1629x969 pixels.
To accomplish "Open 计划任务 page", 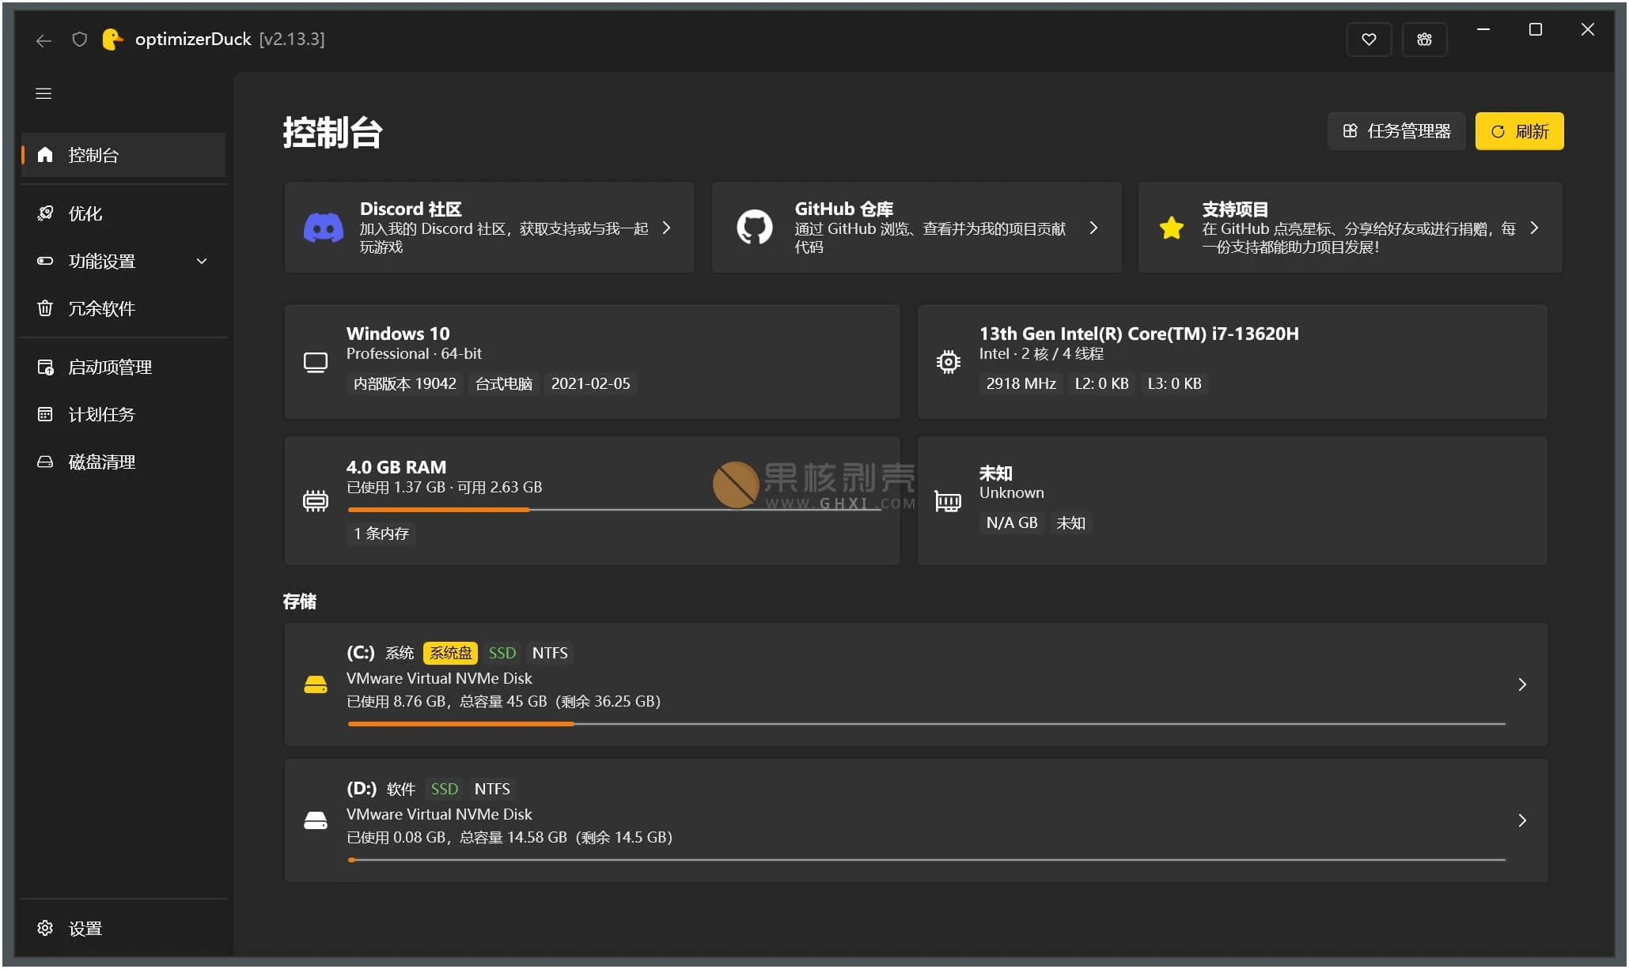I will [123, 415].
